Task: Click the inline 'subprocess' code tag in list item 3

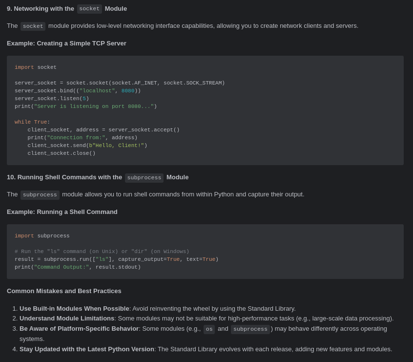Action: [250, 329]
